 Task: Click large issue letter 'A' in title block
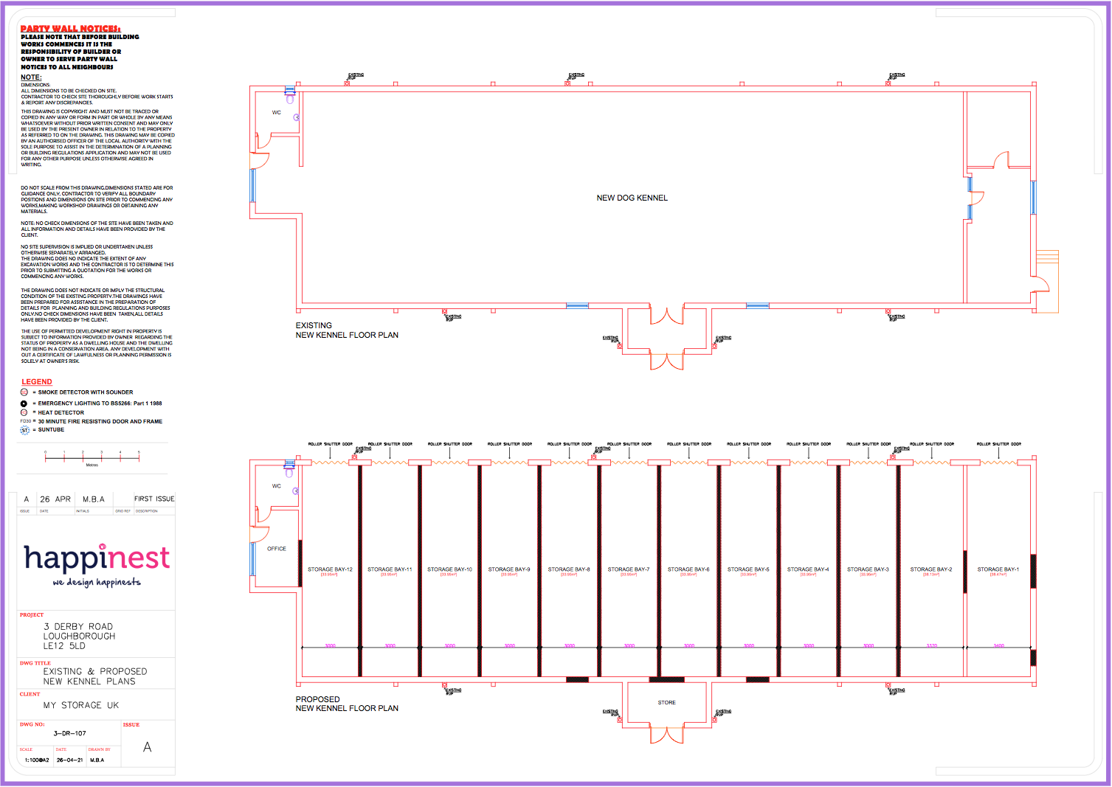(148, 747)
